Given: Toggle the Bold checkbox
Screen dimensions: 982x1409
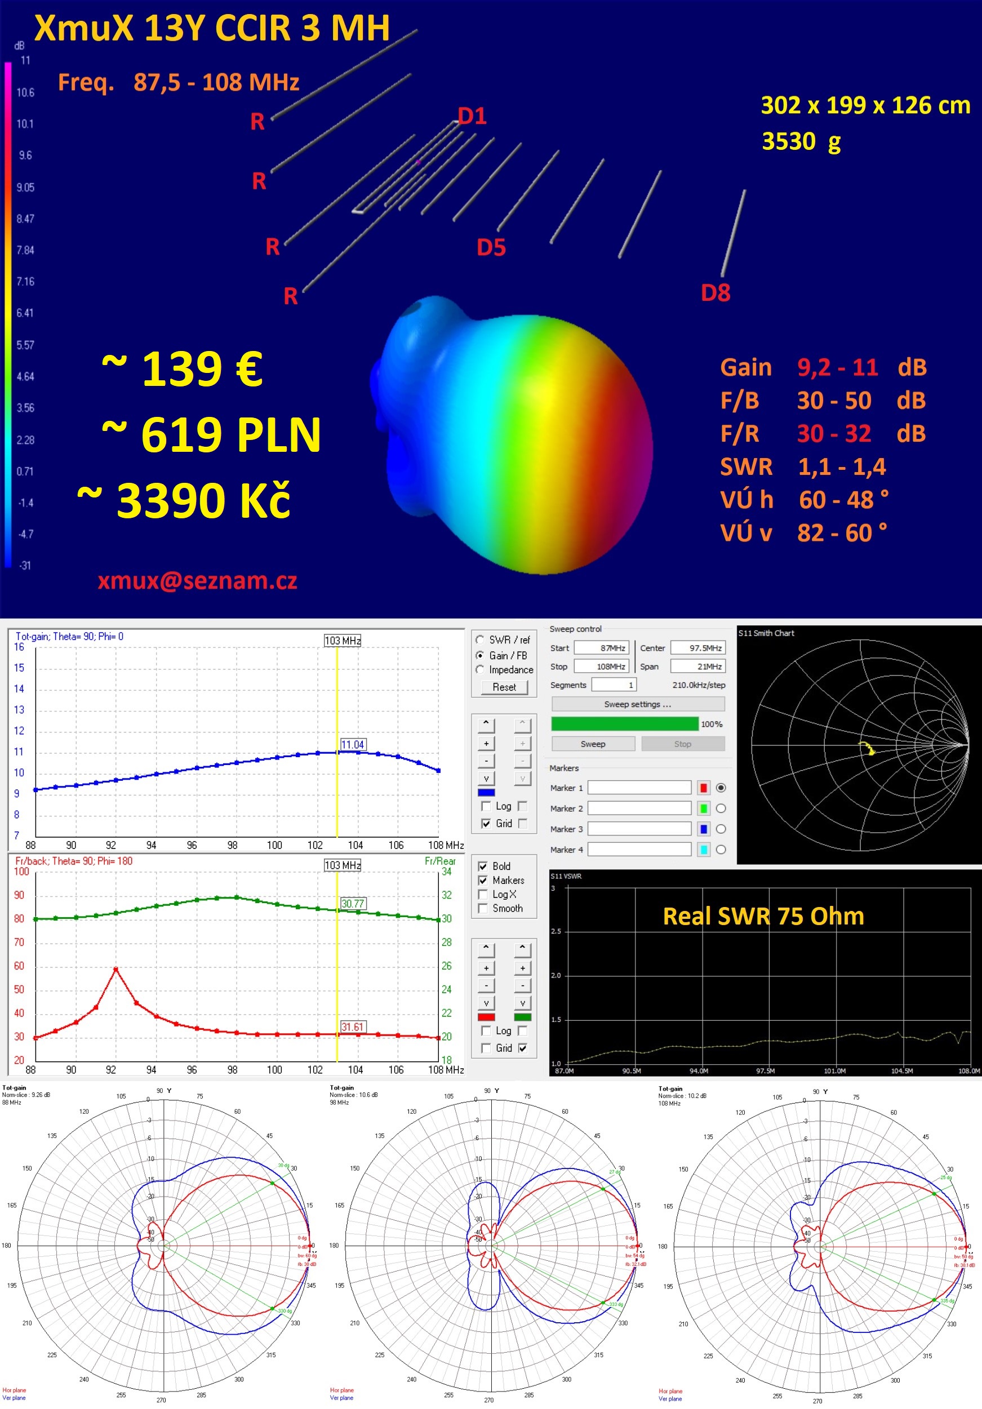Looking at the screenshot, I should [x=483, y=866].
